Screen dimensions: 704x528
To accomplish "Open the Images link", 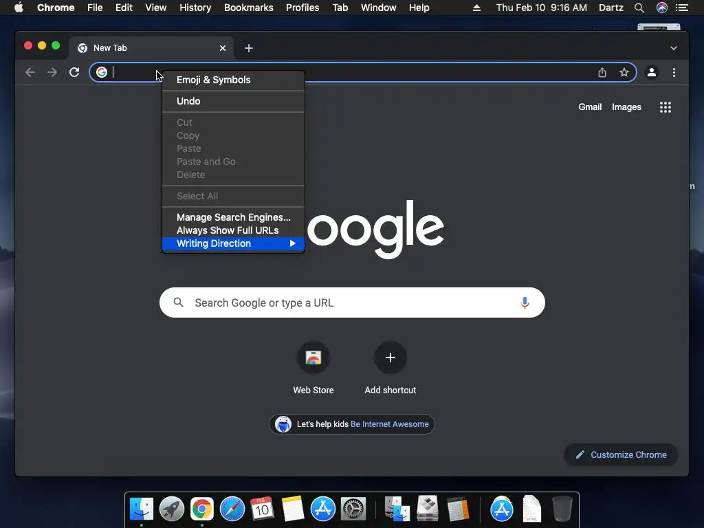I will (x=626, y=107).
